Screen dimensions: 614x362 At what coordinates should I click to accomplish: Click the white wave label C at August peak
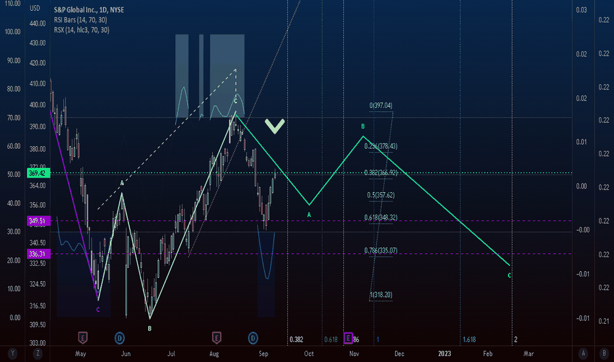(x=235, y=101)
